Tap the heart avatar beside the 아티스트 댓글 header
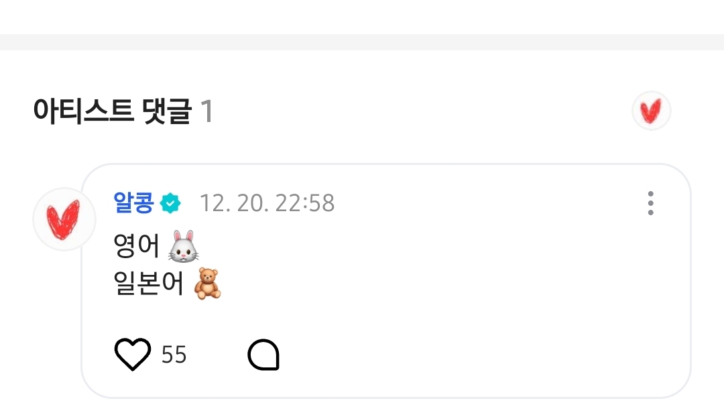Screen dimensions: 724x411 point(651,111)
